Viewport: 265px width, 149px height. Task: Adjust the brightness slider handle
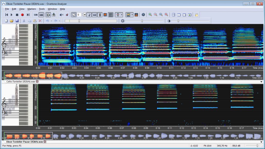coord(142,21)
